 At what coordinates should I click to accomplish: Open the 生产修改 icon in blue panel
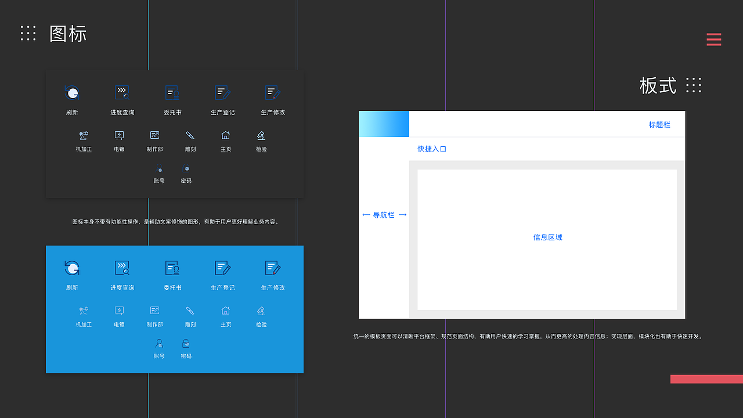[x=273, y=268]
